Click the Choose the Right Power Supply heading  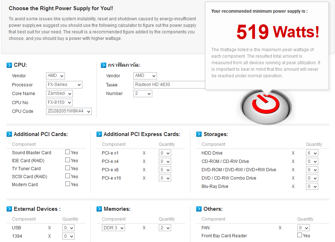pyautogui.click(x=61, y=8)
